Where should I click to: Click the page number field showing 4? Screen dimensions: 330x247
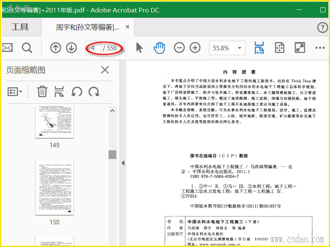pos(93,48)
